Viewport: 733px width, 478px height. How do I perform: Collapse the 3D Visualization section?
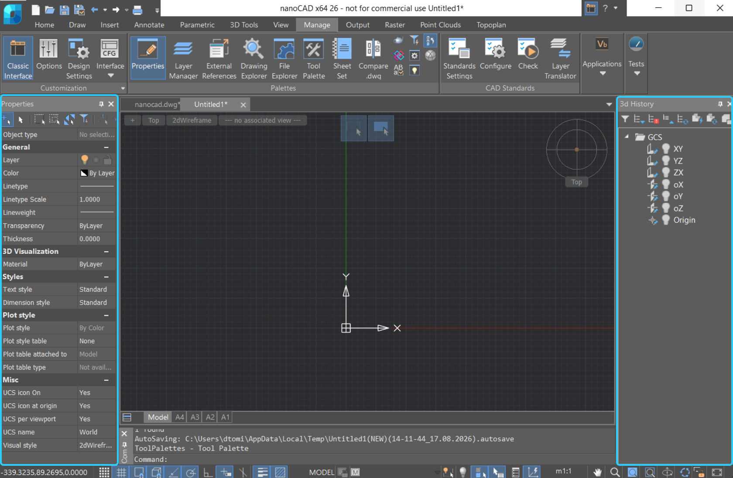pos(106,252)
